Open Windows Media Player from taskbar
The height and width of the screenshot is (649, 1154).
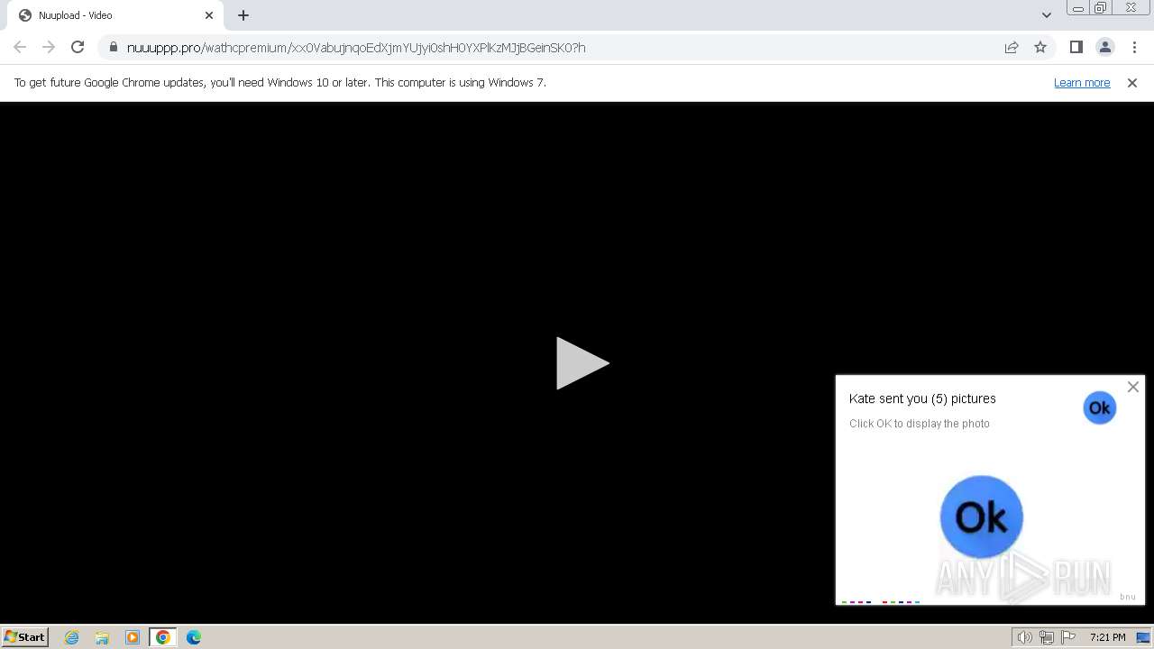click(133, 637)
